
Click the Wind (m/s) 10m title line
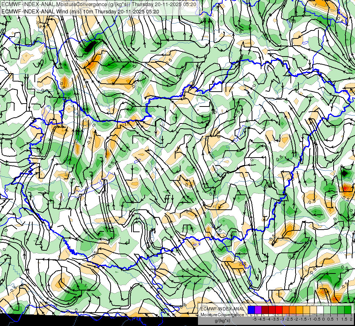(80, 12)
